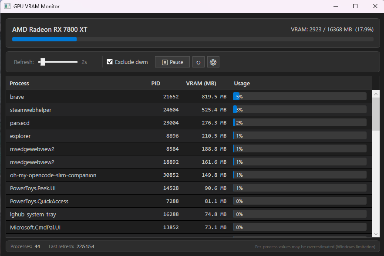Select the brave process row
Screen dimensions: 384x256
click(189, 97)
